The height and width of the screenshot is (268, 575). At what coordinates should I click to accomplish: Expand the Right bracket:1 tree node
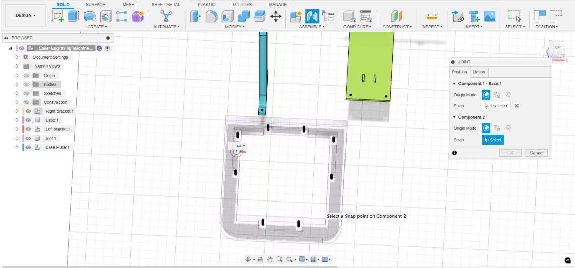tap(17, 111)
